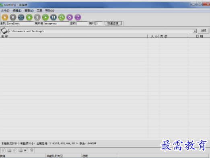210x158 pixels.
Task: Click the 用户名 username field
Action: (56, 23)
